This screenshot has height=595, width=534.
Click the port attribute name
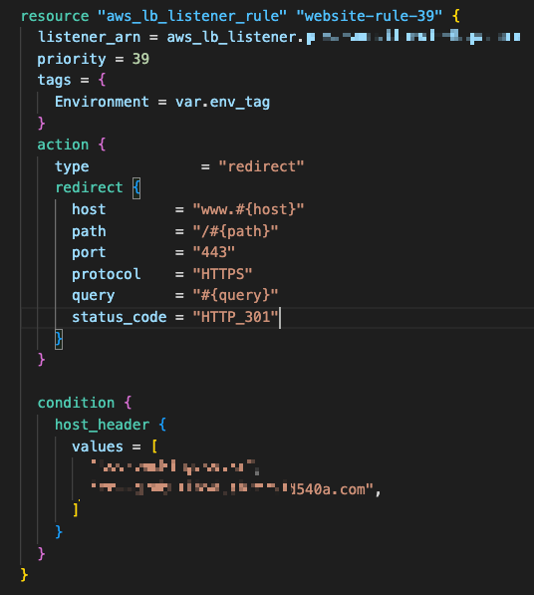coord(89,253)
